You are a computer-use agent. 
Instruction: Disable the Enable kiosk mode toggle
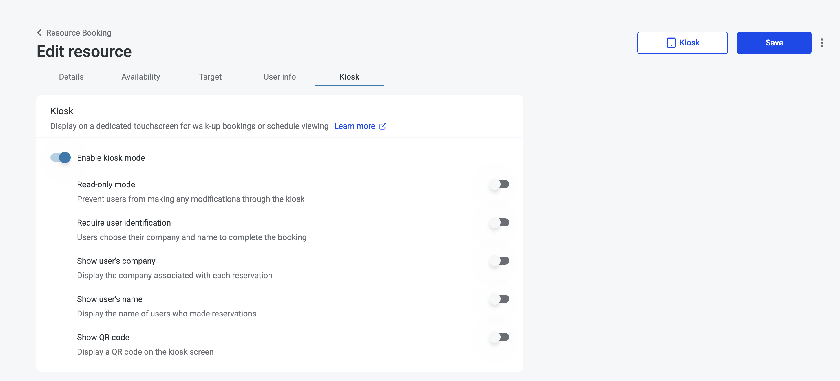pyautogui.click(x=60, y=158)
